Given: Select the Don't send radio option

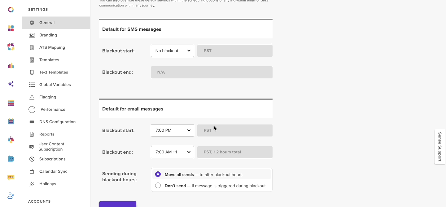Looking at the screenshot, I should 158,186.
